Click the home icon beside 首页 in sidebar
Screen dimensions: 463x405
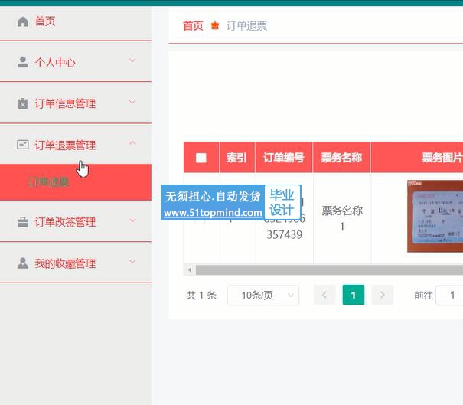(x=23, y=21)
